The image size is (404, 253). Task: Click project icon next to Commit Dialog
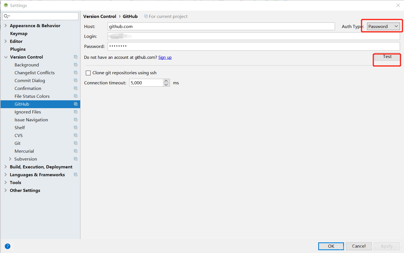point(76,80)
